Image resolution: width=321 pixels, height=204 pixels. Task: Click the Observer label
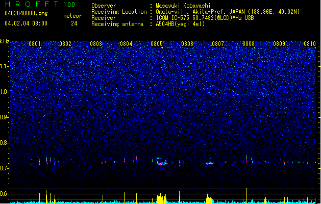pos(104,6)
